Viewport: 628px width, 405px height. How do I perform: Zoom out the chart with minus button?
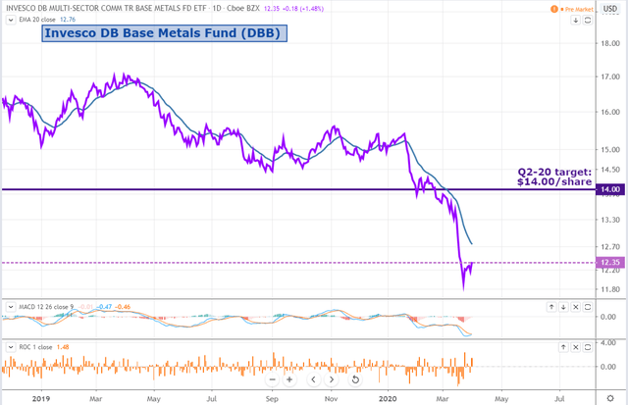[x=273, y=380]
